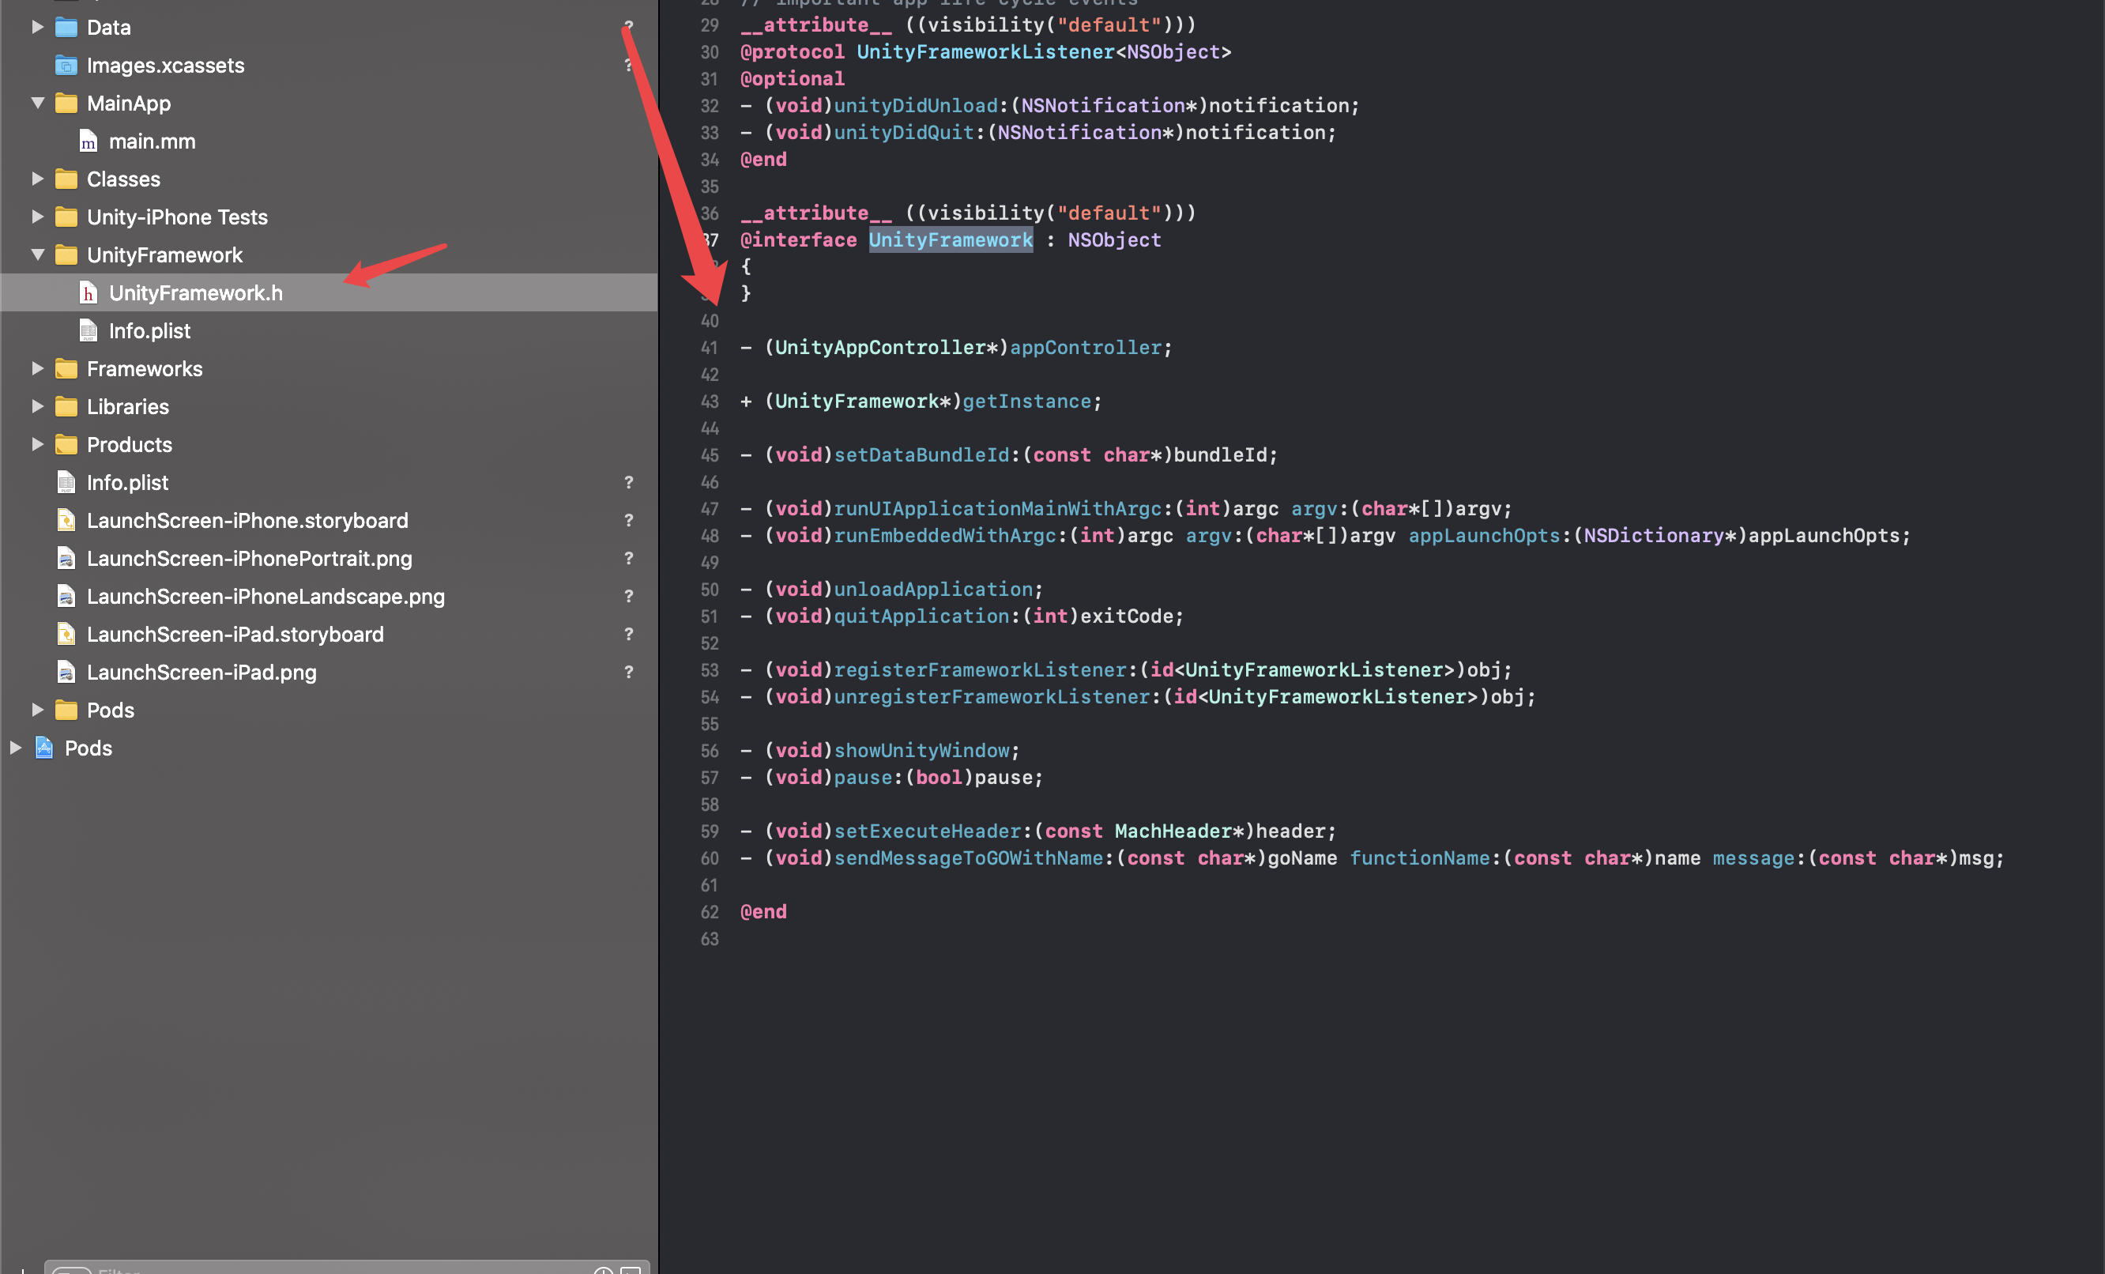2105x1274 pixels.
Task: Expand the Pods folder group
Action: point(38,710)
